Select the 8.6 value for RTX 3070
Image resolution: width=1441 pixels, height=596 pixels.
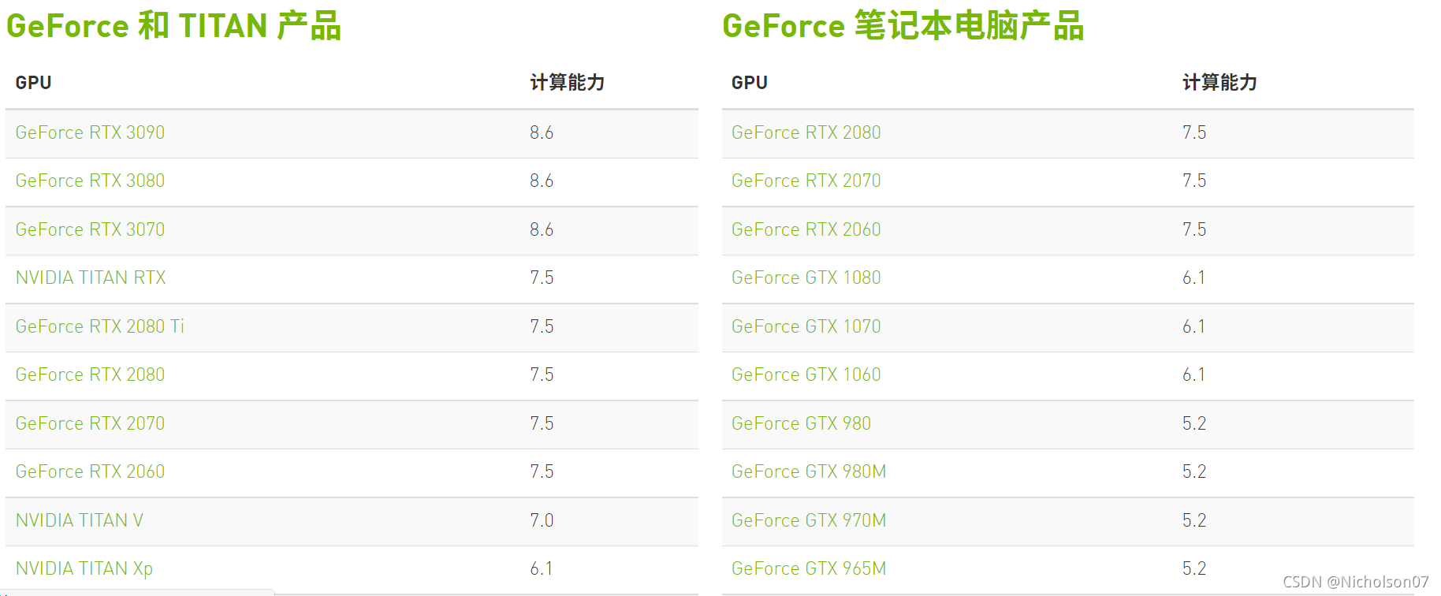click(542, 229)
